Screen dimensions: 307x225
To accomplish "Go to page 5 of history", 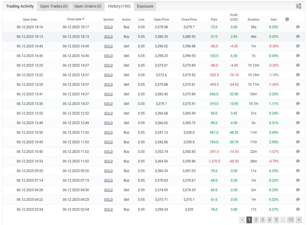I will click(276, 220).
